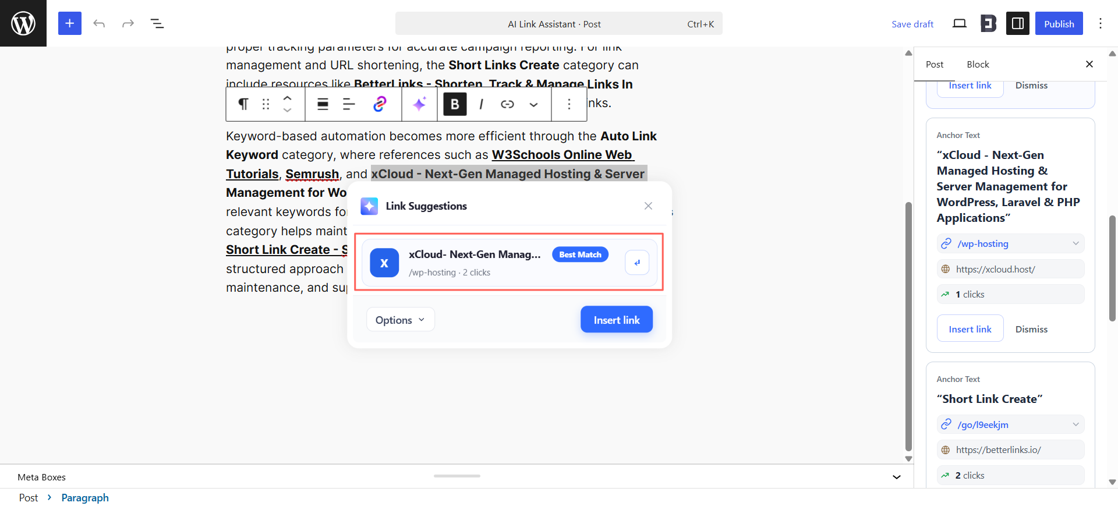The image size is (1118, 506).
Task: Click the 1 clicks stat row
Action: coord(1010,294)
